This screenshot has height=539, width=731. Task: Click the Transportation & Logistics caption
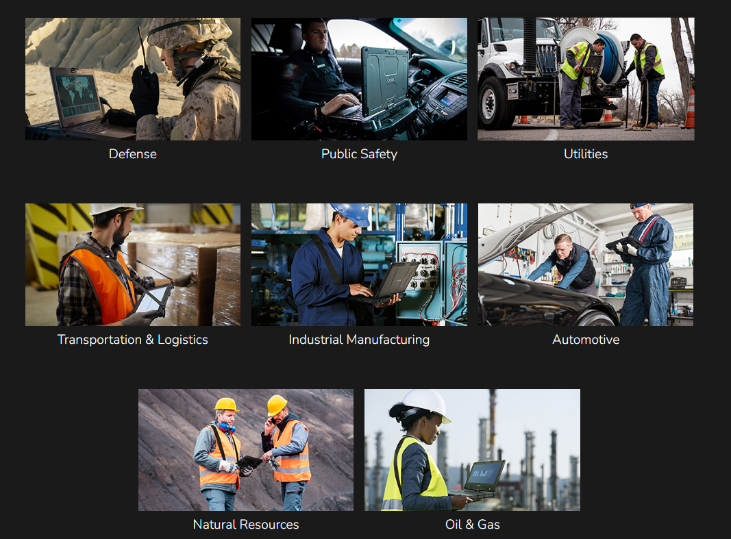pyautogui.click(x=133, y=340)
